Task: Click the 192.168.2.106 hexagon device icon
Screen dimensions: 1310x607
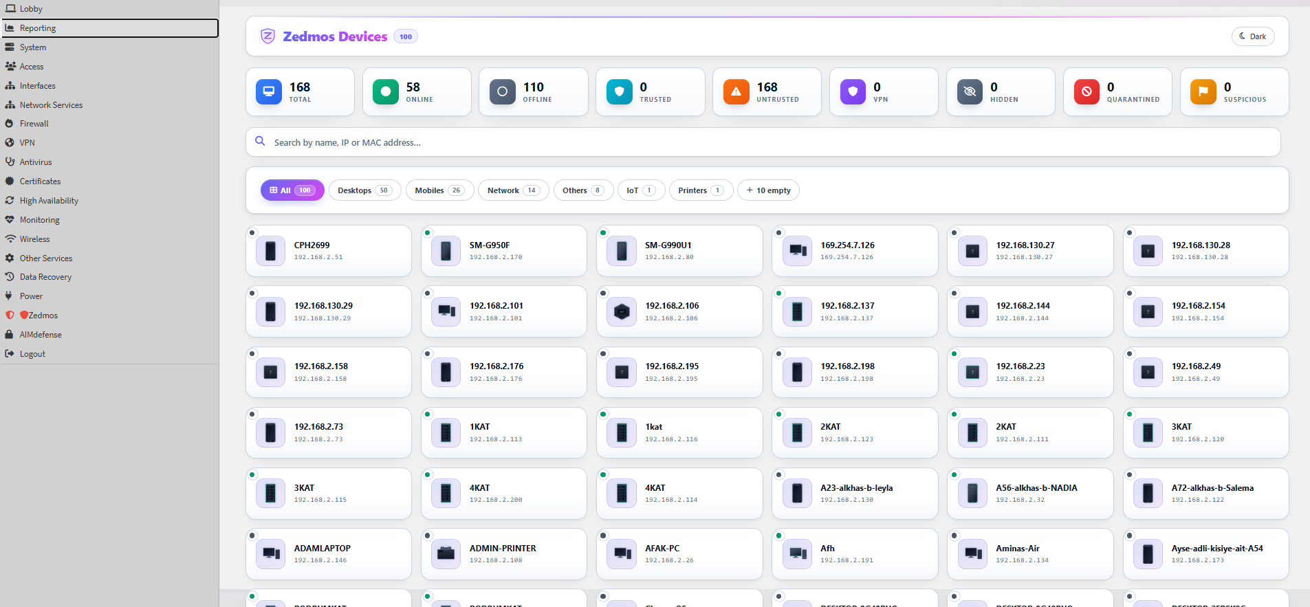Action: (x=622, y=311)
